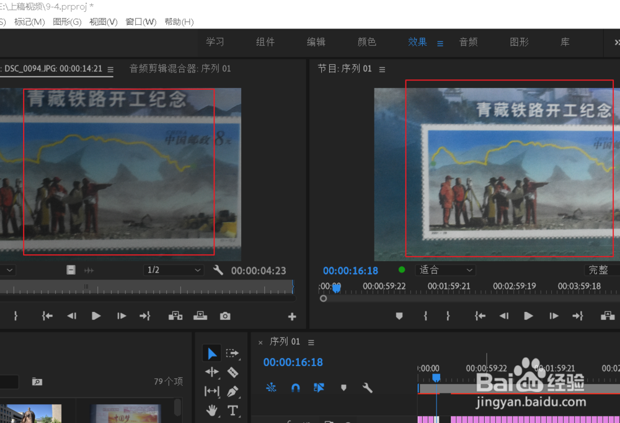Open 窗口(W) menu
620x423 pixels.
click(x=141, y=22)
